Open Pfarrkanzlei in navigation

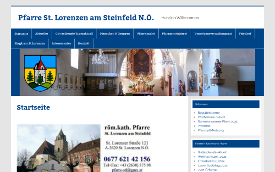[146, 33]
